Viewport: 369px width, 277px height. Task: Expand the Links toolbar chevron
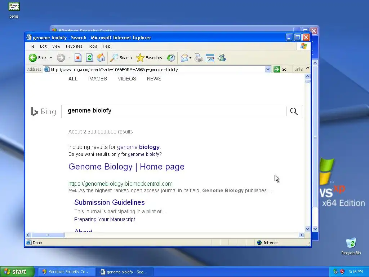[308, 68]
